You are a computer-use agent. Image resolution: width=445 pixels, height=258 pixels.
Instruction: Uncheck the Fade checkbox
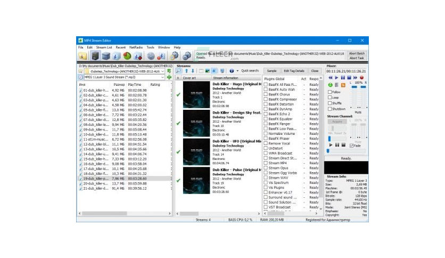(352, 146)
